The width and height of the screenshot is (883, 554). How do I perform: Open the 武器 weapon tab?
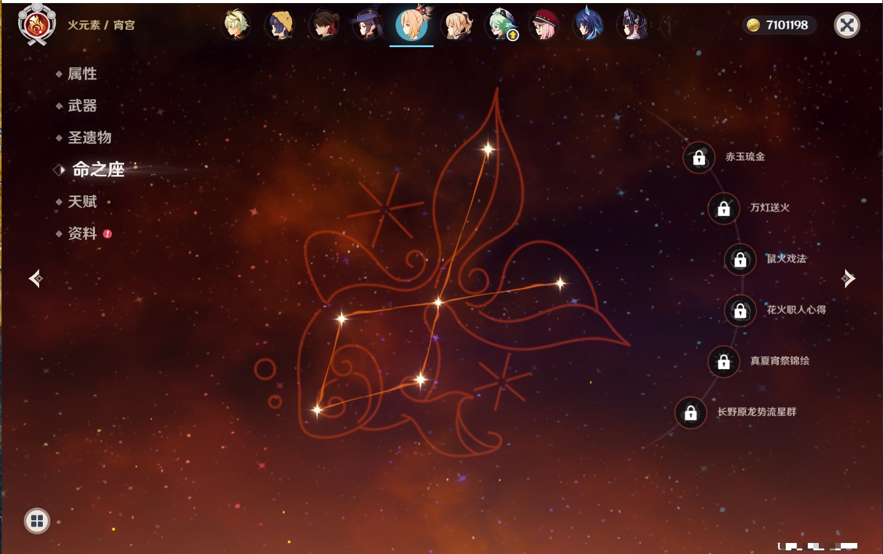(82, 106)
